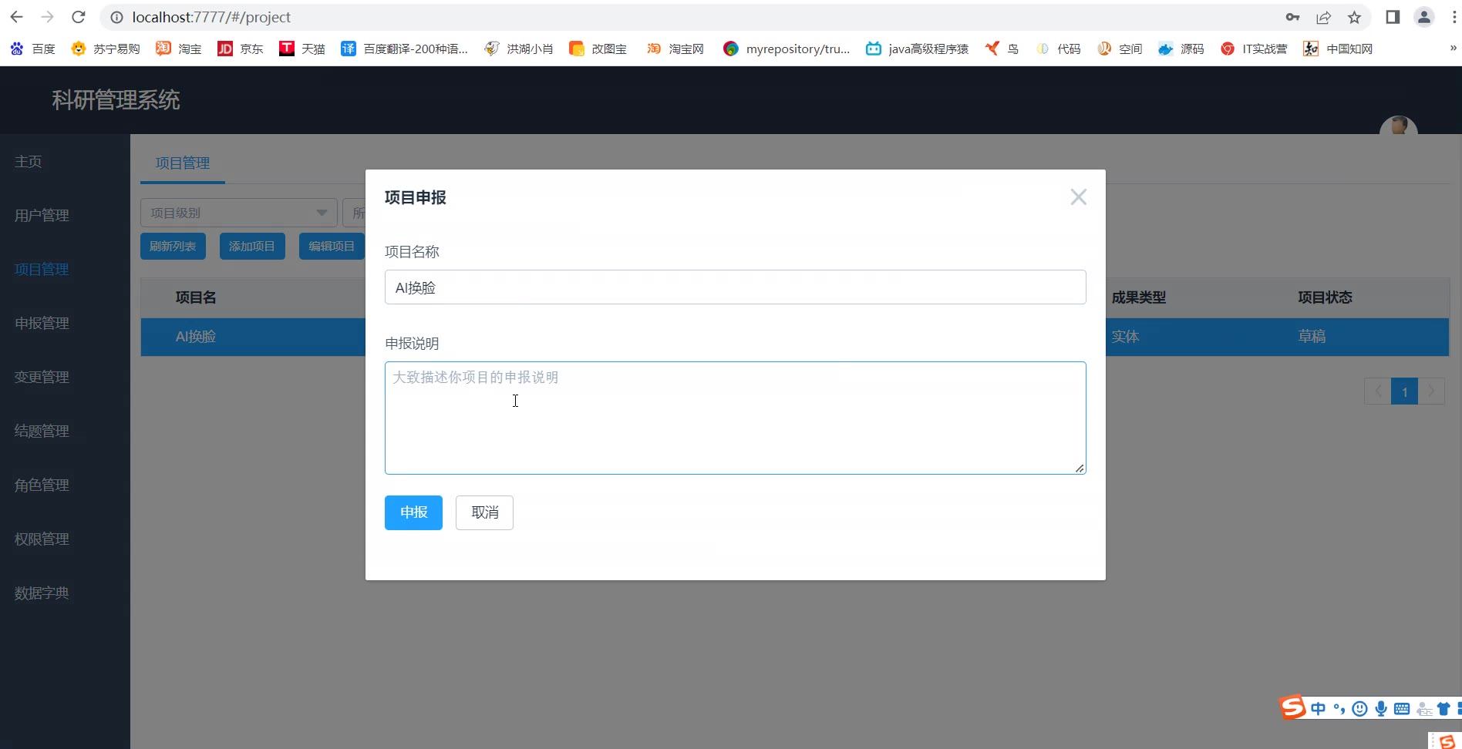Open the user avatar in header
This screenshot has height=749, width=1462.
(x=1398, y=126)
